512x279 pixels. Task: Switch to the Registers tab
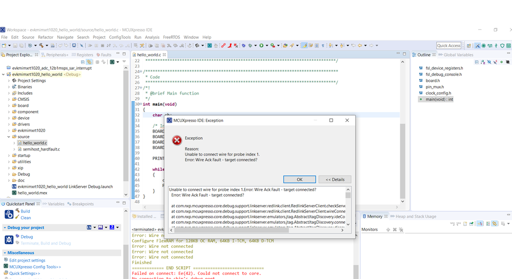point(83,55)
